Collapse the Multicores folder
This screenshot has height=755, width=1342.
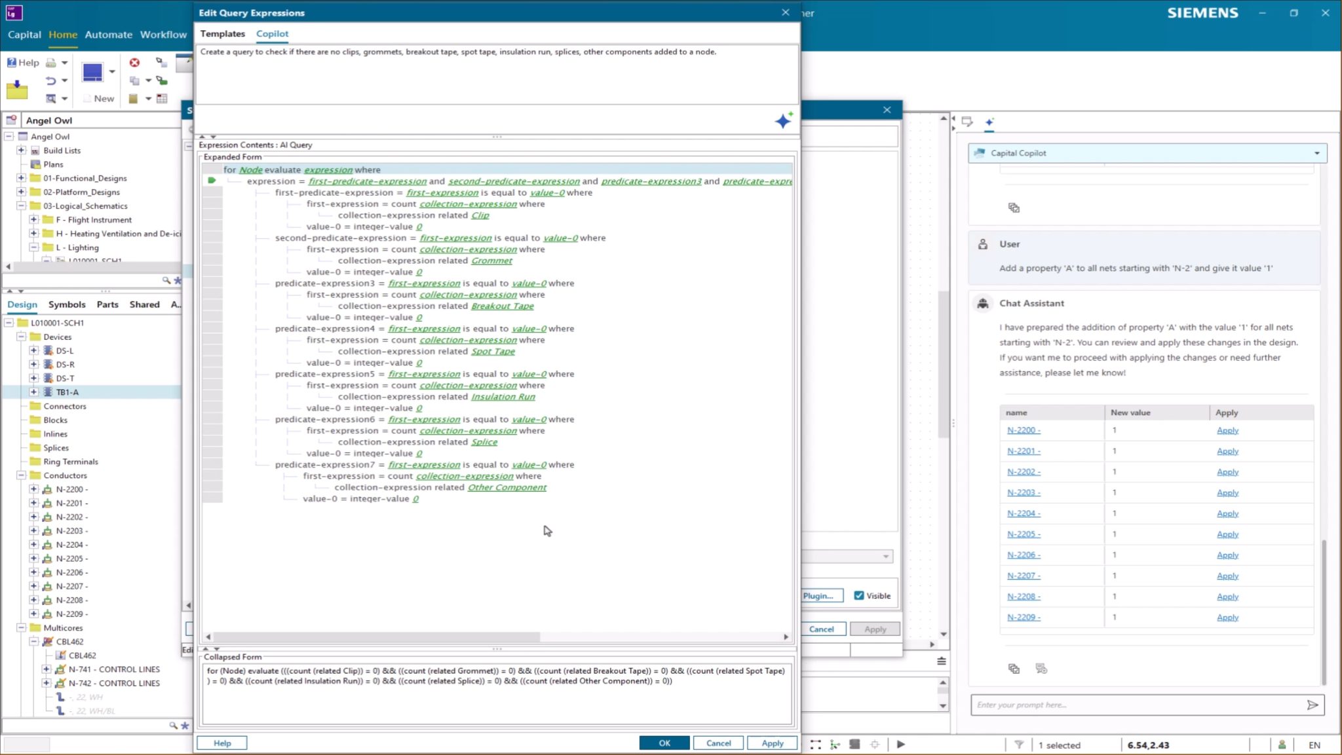tap(21, 627)
